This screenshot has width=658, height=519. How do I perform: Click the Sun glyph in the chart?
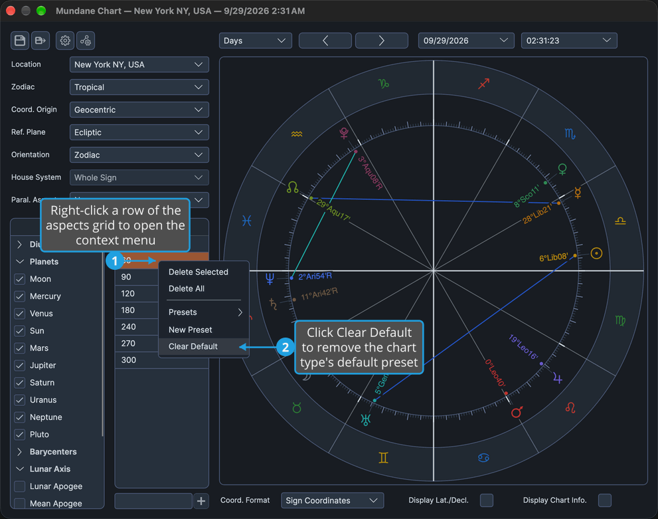[x=596, y=253]
